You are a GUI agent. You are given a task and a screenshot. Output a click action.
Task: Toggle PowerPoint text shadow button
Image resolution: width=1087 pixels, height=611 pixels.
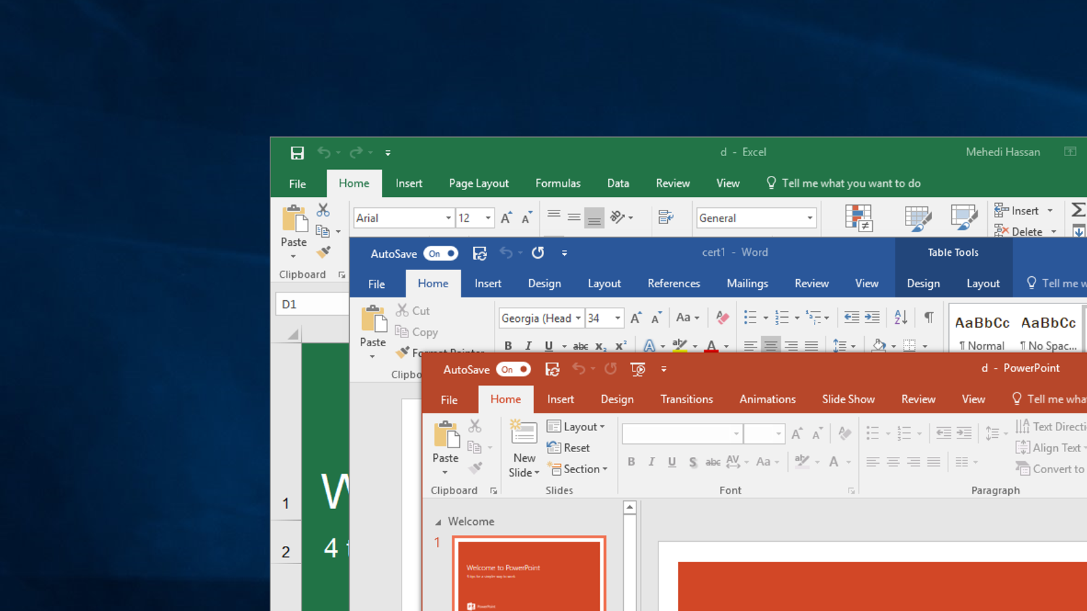click(692, 462)
